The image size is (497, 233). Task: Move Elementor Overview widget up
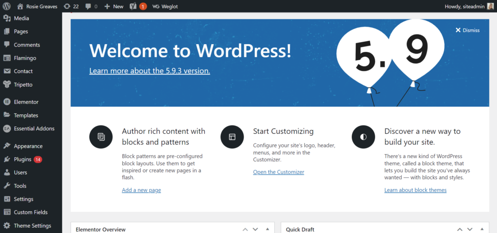tap(245, 229)
